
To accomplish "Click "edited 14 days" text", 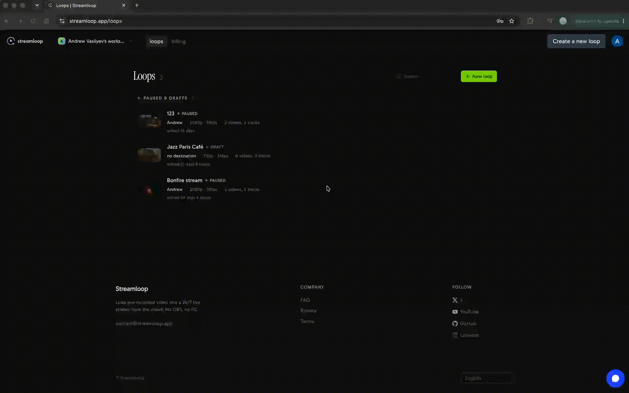I will (x=181, y=130).
